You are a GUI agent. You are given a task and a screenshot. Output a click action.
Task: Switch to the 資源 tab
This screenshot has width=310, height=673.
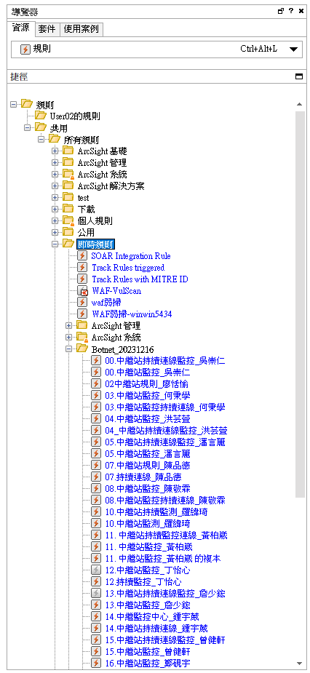point(21,28)
